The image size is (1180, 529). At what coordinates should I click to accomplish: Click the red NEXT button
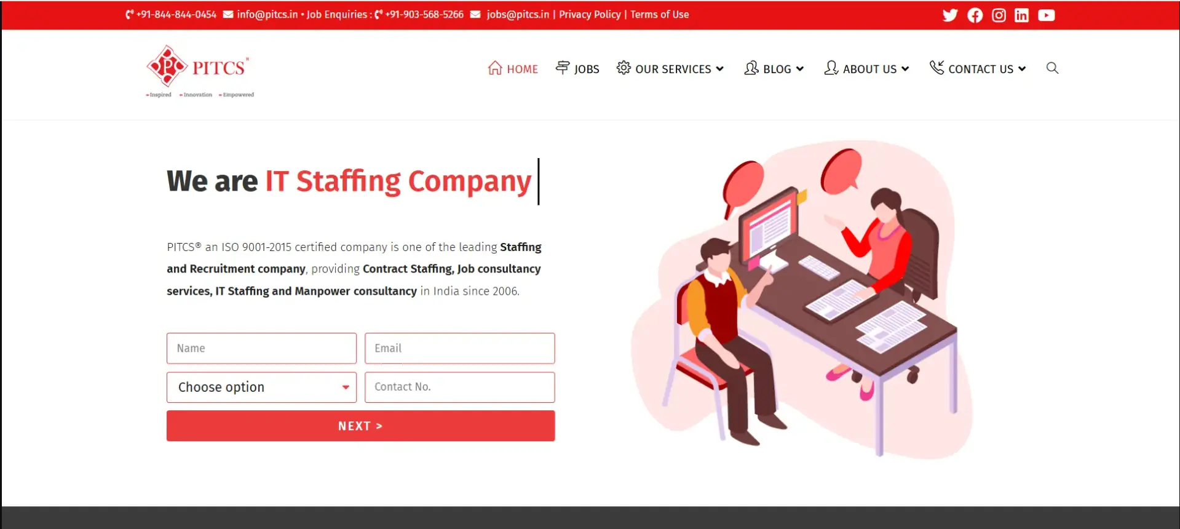click(x=360, y=426)
